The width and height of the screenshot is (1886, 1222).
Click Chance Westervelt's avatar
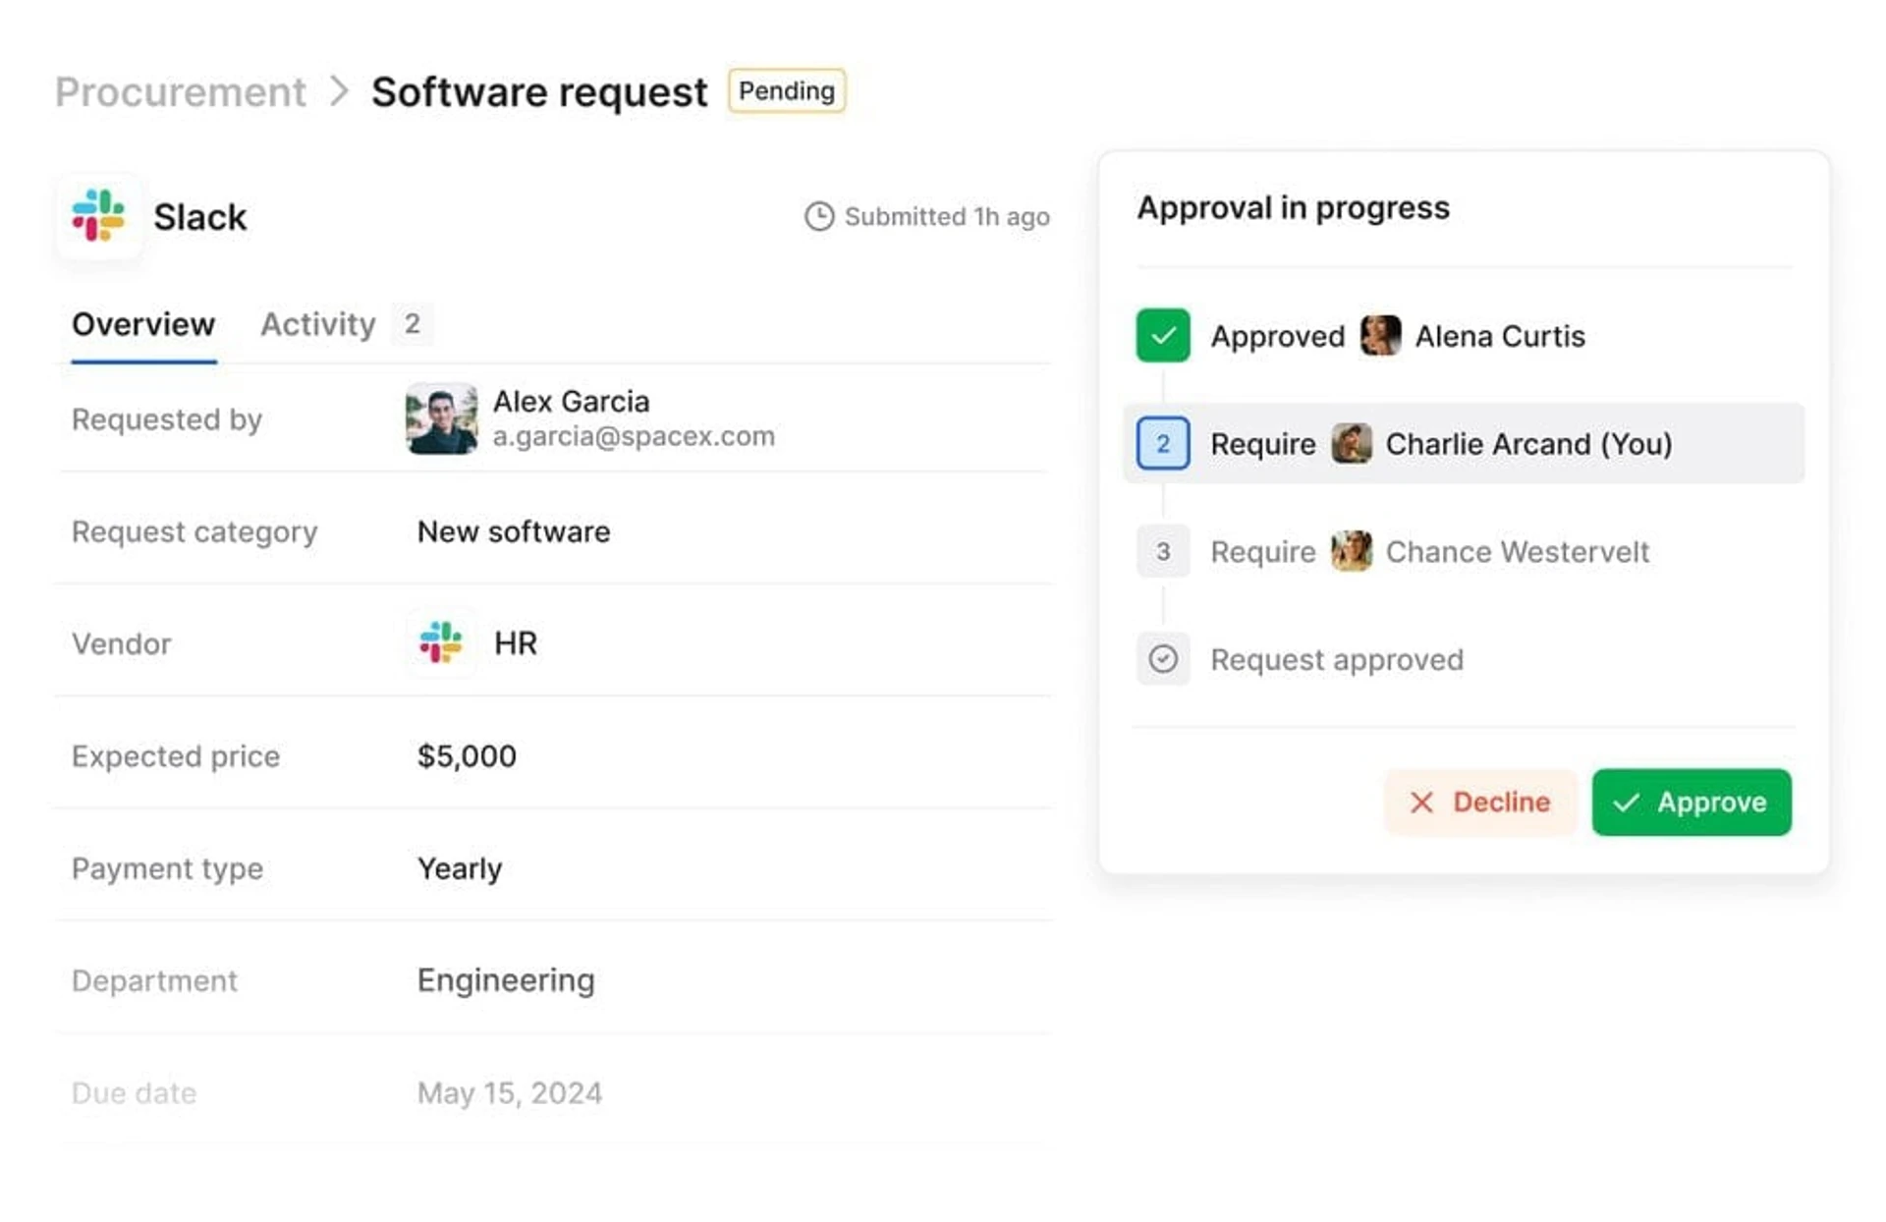point(1352,551)
